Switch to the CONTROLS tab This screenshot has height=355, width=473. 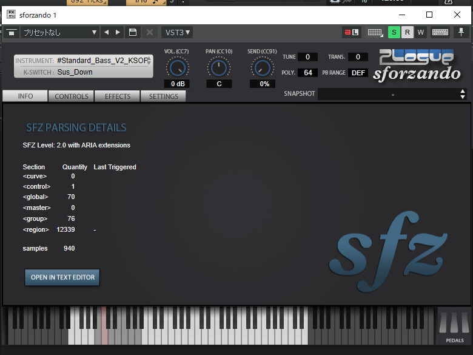pyautogui.click(x=72, y=96)
